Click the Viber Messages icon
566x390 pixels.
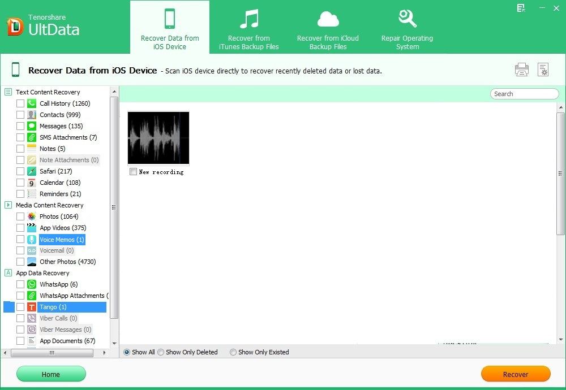[32, 330]
